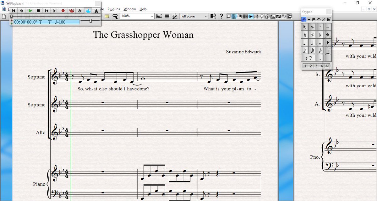The height and width of the screenshot is (201, 377).
Task: Select the More Notes keypad layout tab
Action: (x=309, y=19)
